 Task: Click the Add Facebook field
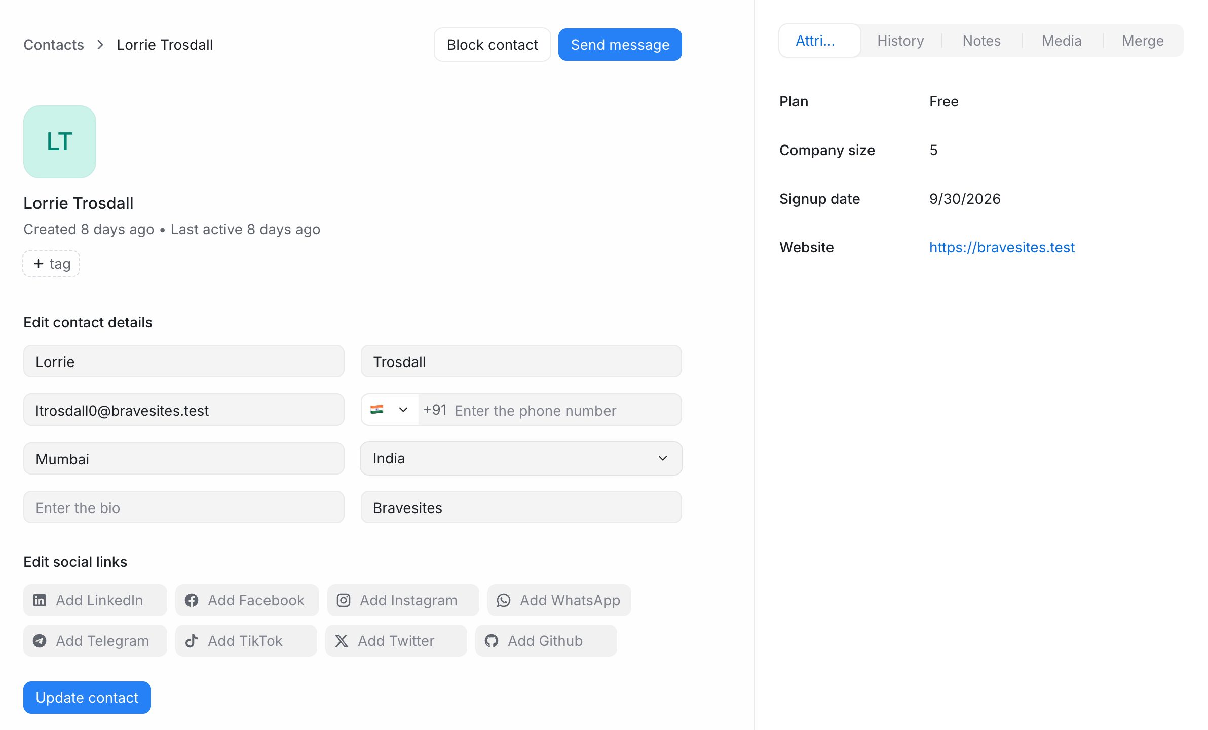247,600
